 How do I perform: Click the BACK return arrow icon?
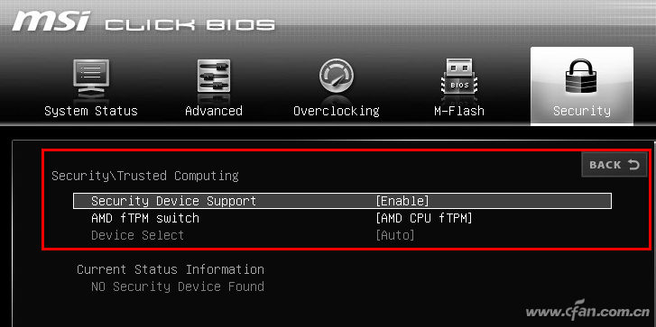[x=633, y=165]
